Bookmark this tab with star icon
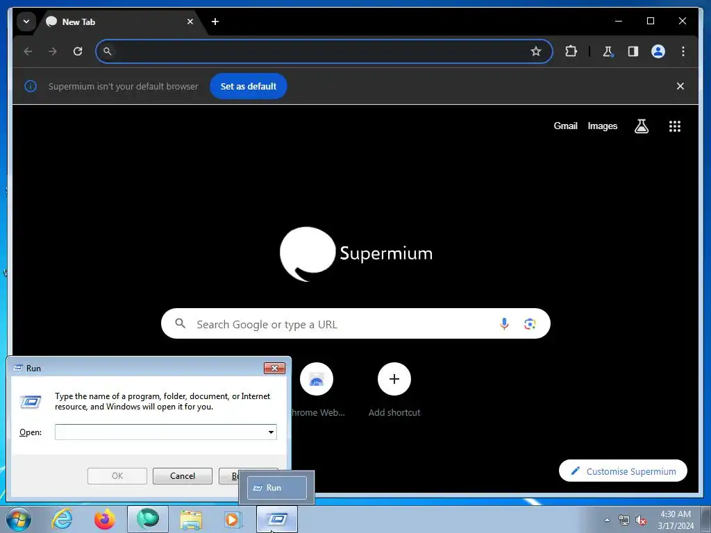Screen dimensions: 711x533 (536, 51)
